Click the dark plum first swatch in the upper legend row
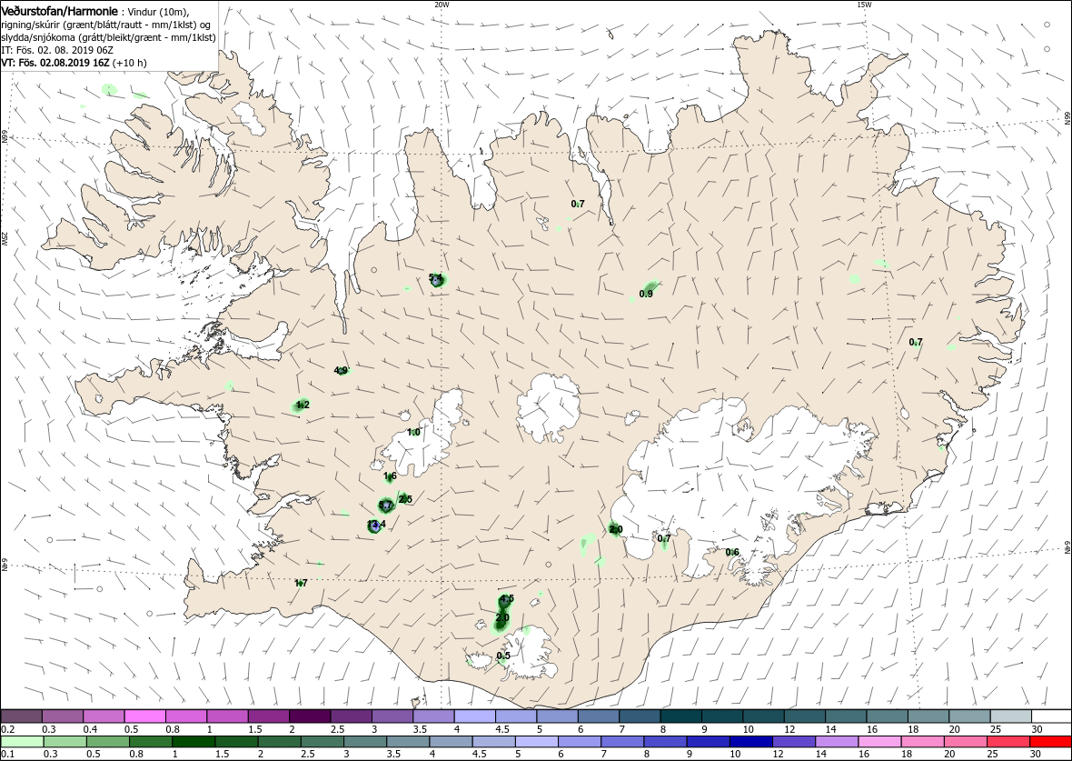The width and height of the screenshot is (1072, 761). (21, 716)
